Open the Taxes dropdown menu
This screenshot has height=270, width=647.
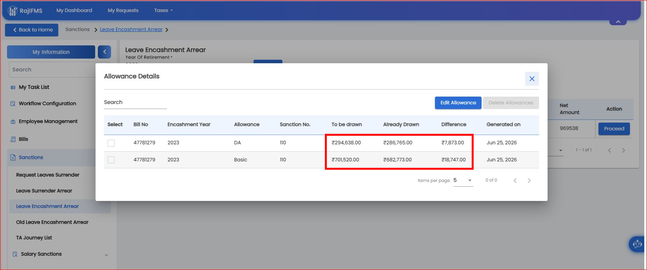163,10
